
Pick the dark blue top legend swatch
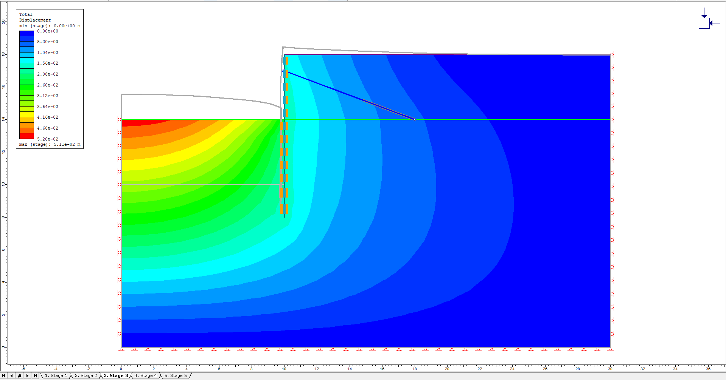(26, 33)
